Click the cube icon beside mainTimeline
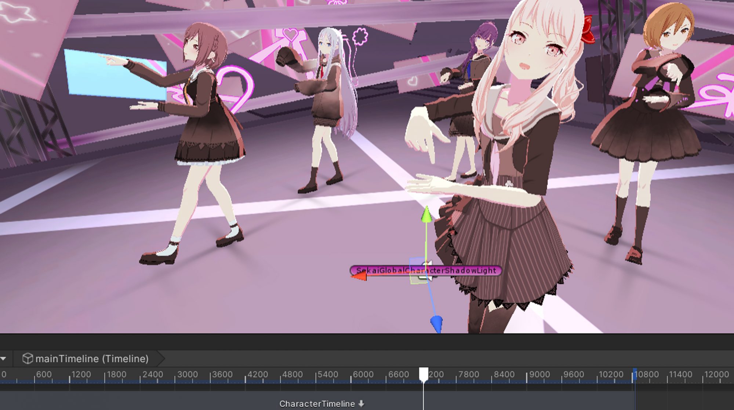 (28, 359)
